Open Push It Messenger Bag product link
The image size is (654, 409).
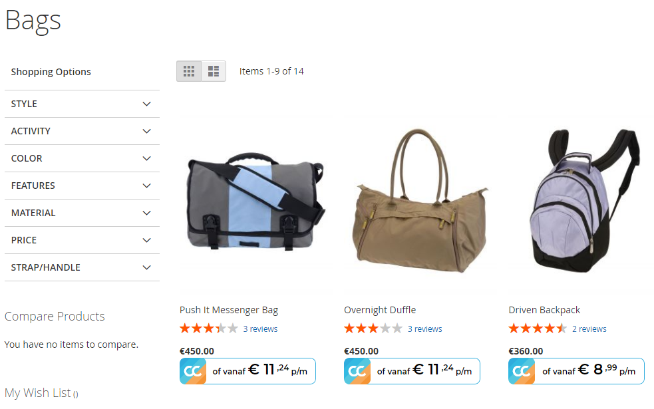(x=229, y=310)
